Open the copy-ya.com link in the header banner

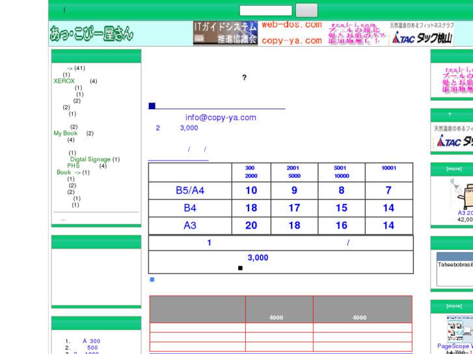pos(291,41)
